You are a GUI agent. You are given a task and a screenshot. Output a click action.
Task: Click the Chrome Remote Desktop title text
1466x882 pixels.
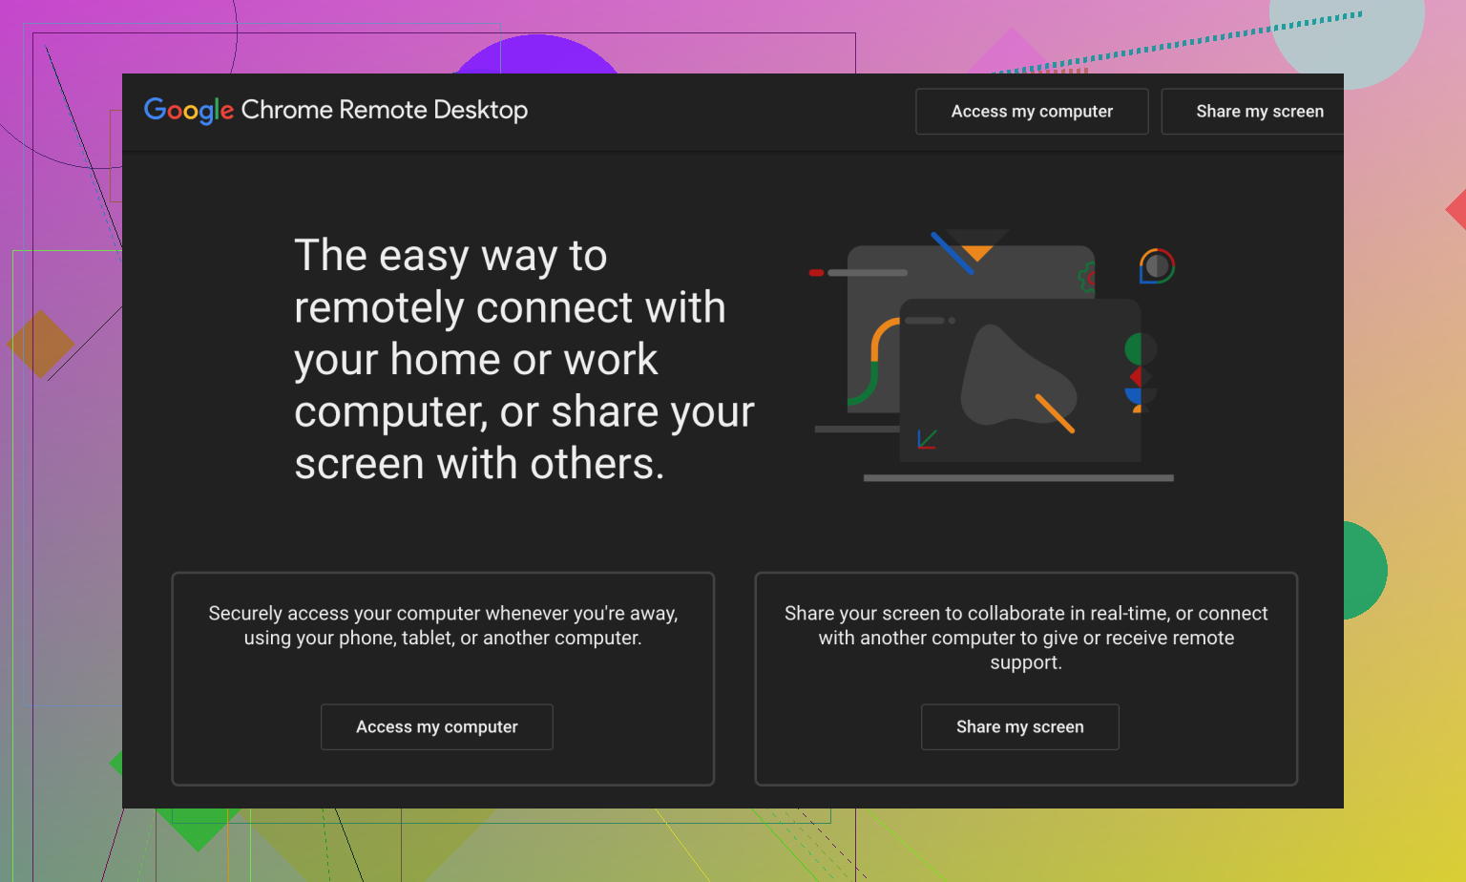pos(384,111)
